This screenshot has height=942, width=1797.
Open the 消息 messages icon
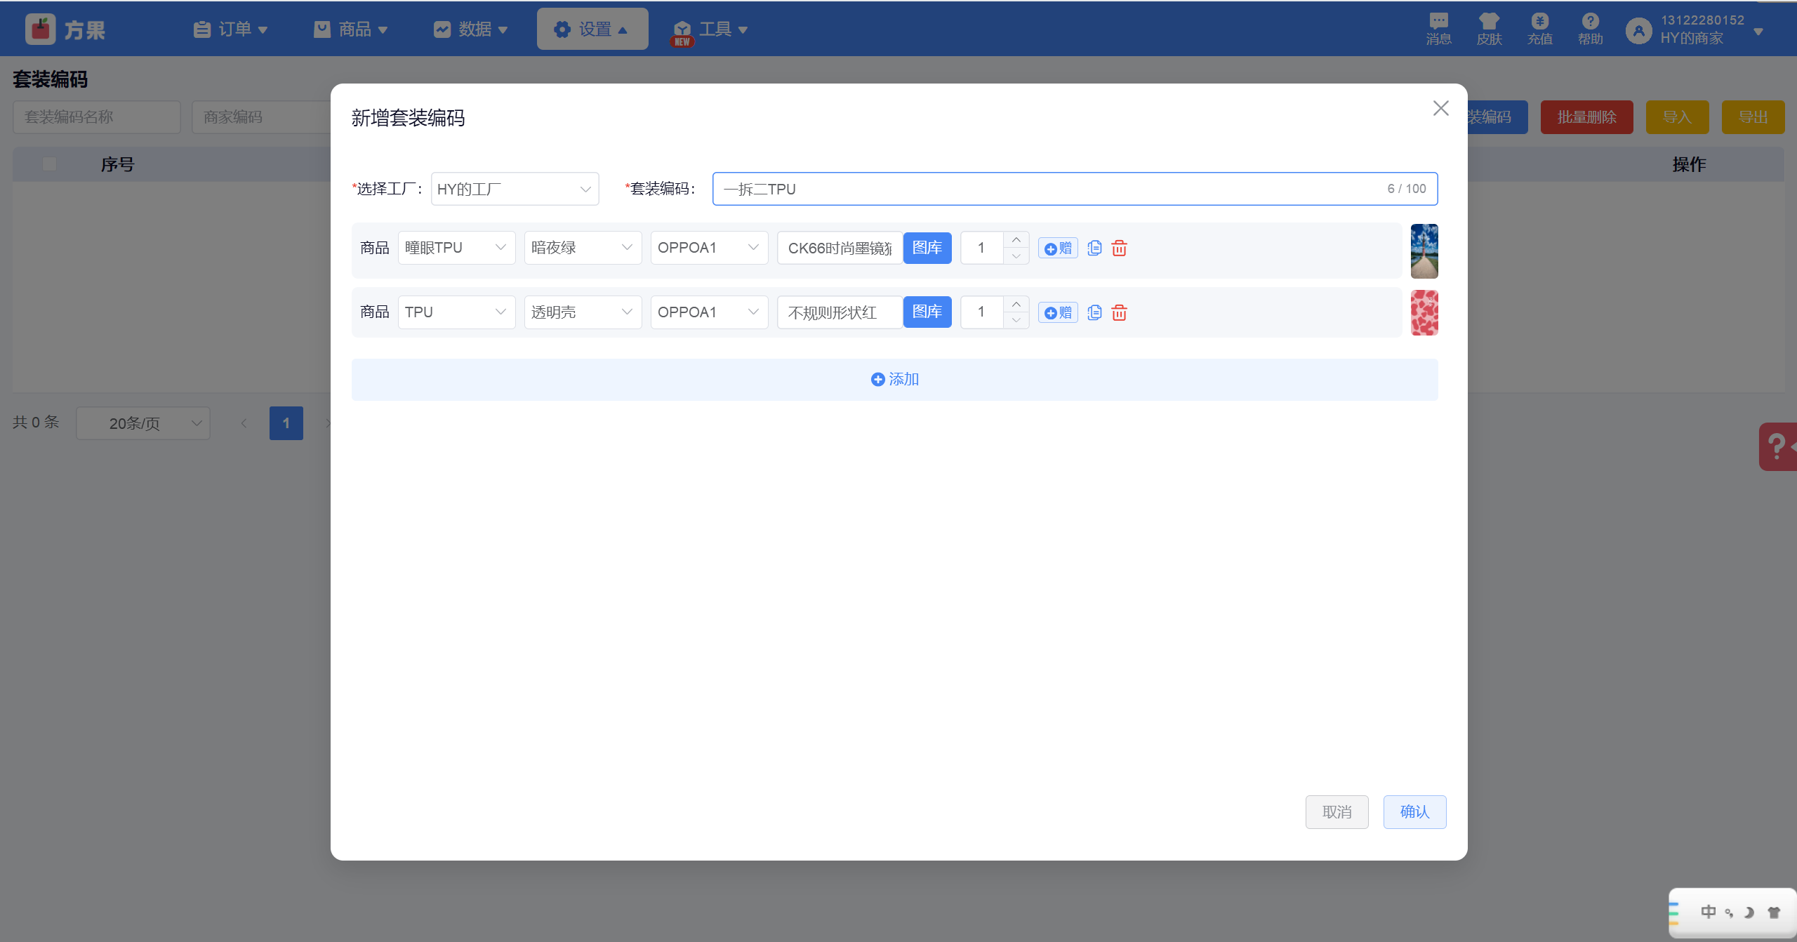pyautogui.click(x=1438, y=29)
